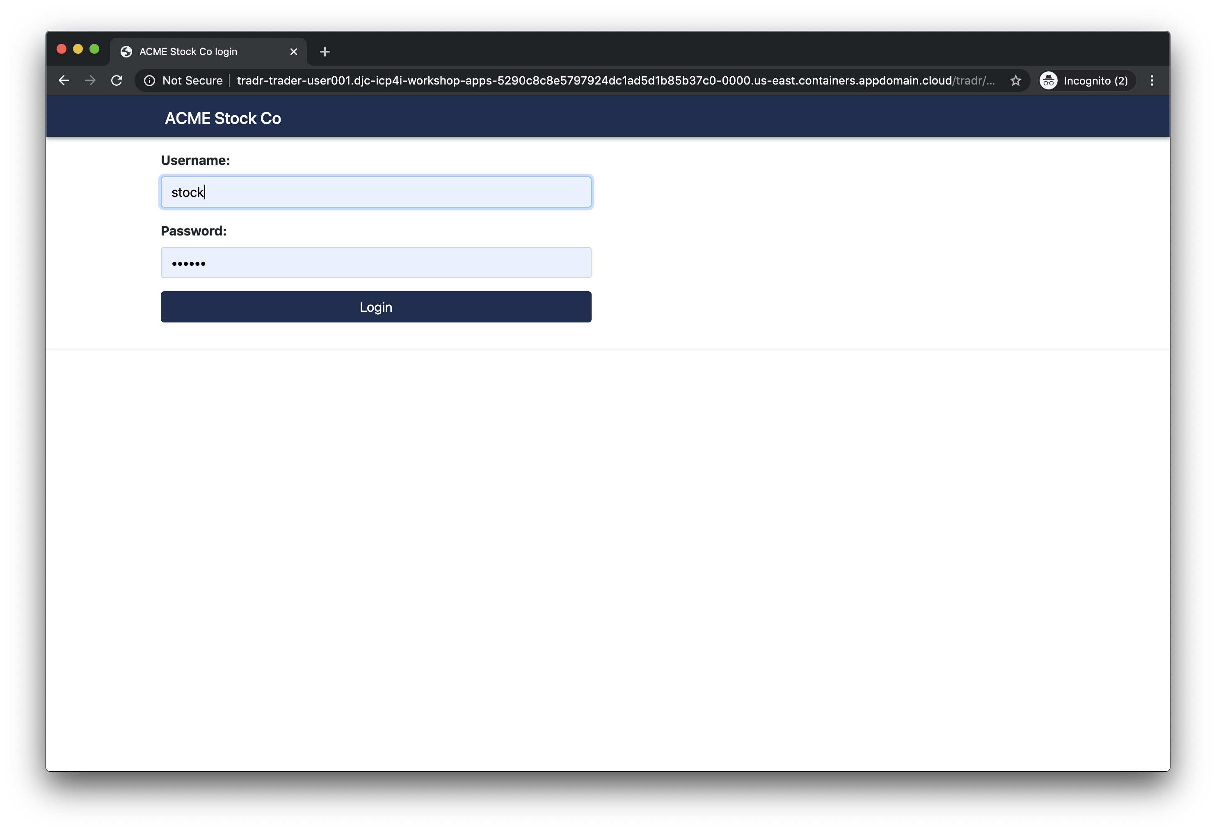
Task: Click the Not Secure info icon
Action: point(150,80)
